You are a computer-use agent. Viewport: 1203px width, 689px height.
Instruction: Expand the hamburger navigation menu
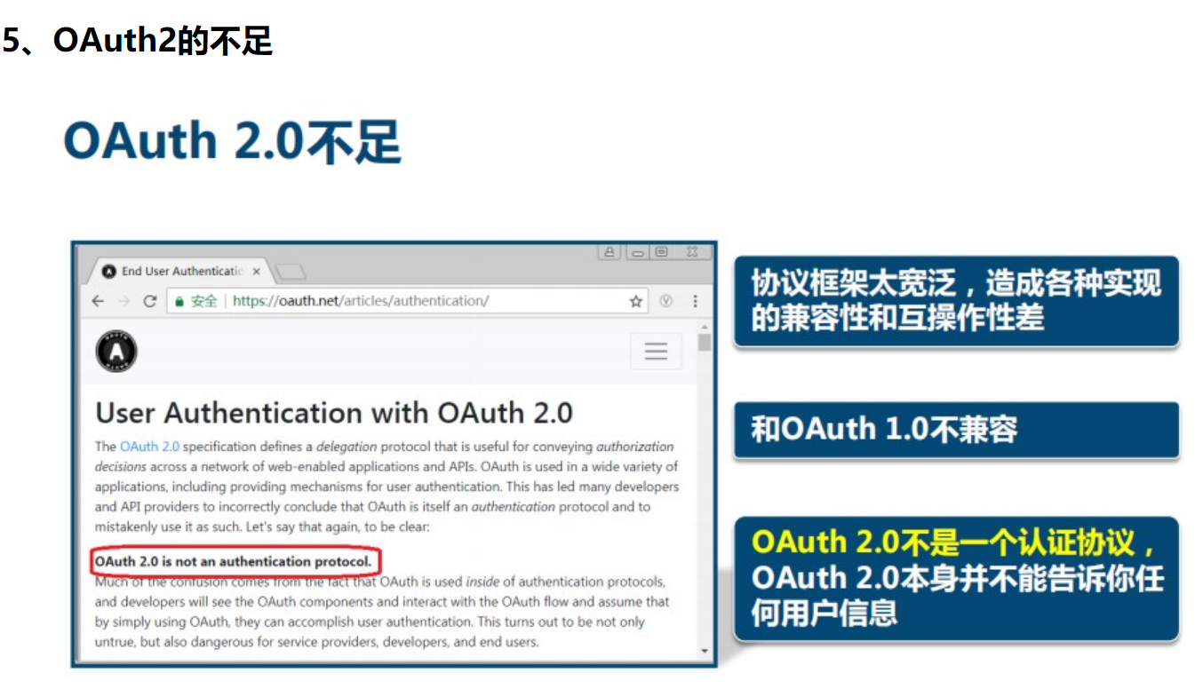coord(656,351)
